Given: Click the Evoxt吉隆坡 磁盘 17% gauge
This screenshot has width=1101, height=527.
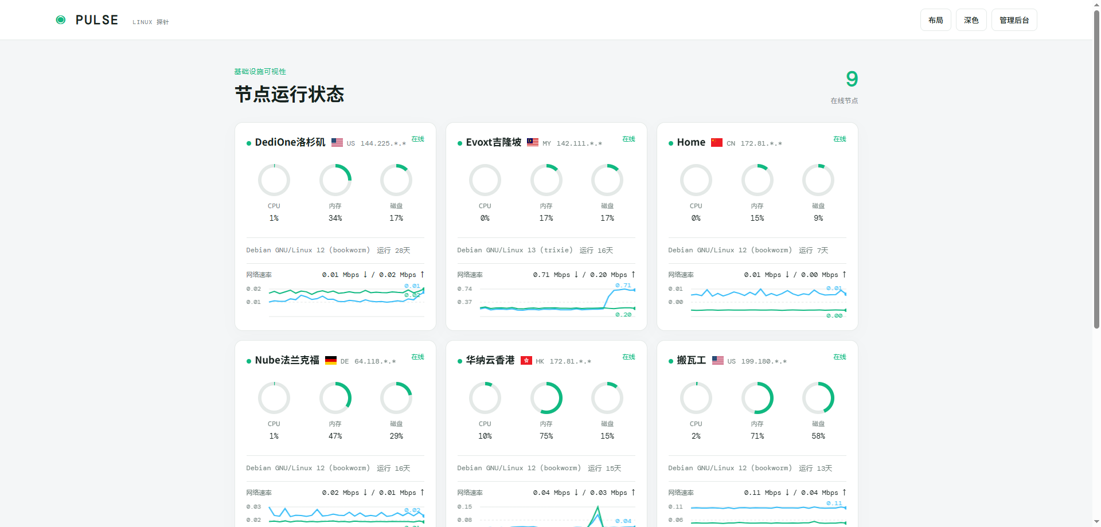Looking at the screenshot, I should 607,180.
